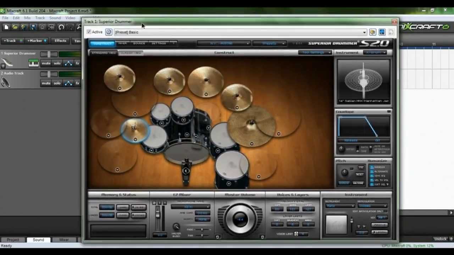This screenshot has width=454, height=255.
Task: Click the Burn CD disc toolbar icon
Action: point(42,27)
